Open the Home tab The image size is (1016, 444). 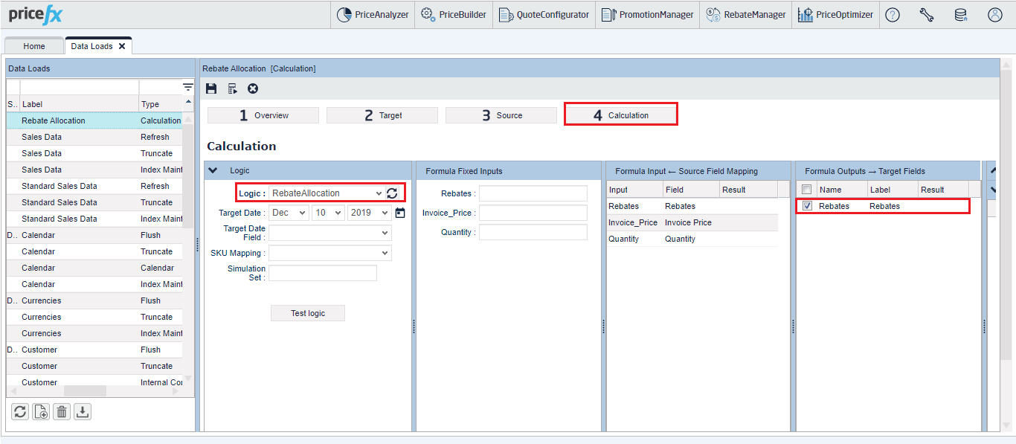click(34, 46)
